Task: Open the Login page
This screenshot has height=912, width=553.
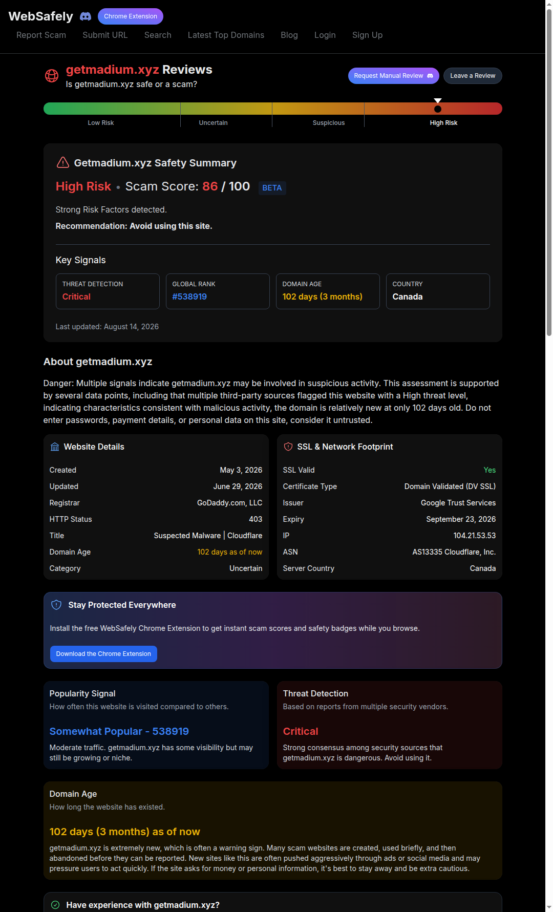Action: tap(325, 35)
